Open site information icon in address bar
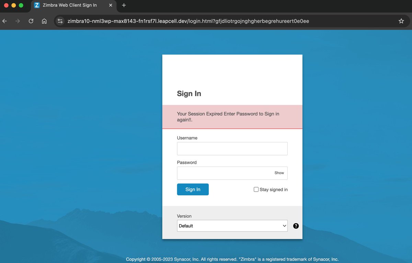Viewport: 412px width, 263px height. [x=60, y=21]
